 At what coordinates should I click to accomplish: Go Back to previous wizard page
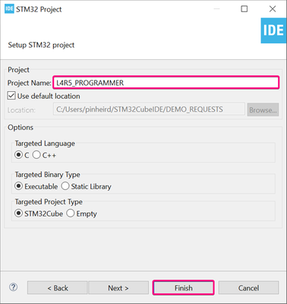[58, 288]
